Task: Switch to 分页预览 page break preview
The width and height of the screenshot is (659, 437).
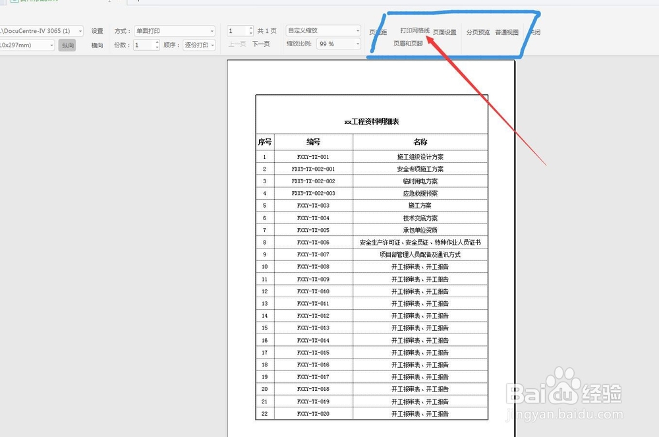Action: click(477, 30)
